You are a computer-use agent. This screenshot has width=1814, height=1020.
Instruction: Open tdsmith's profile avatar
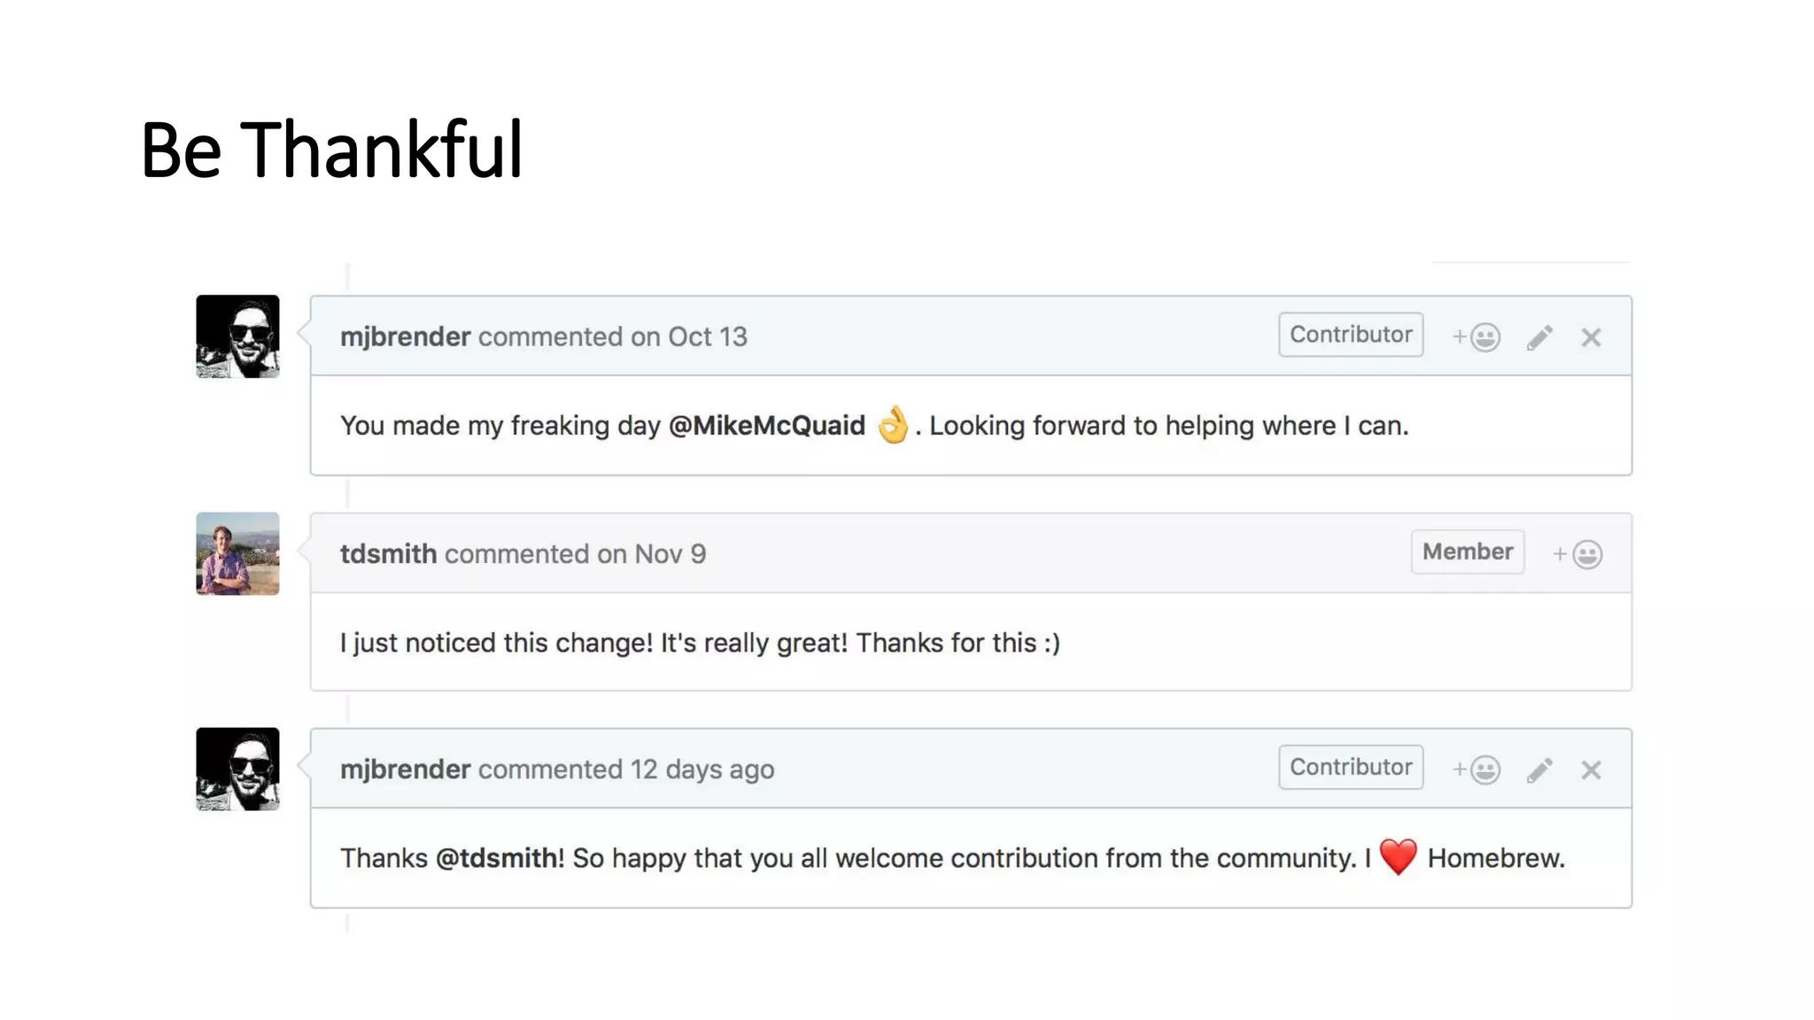pyautogui.click(x=237, y=553)
